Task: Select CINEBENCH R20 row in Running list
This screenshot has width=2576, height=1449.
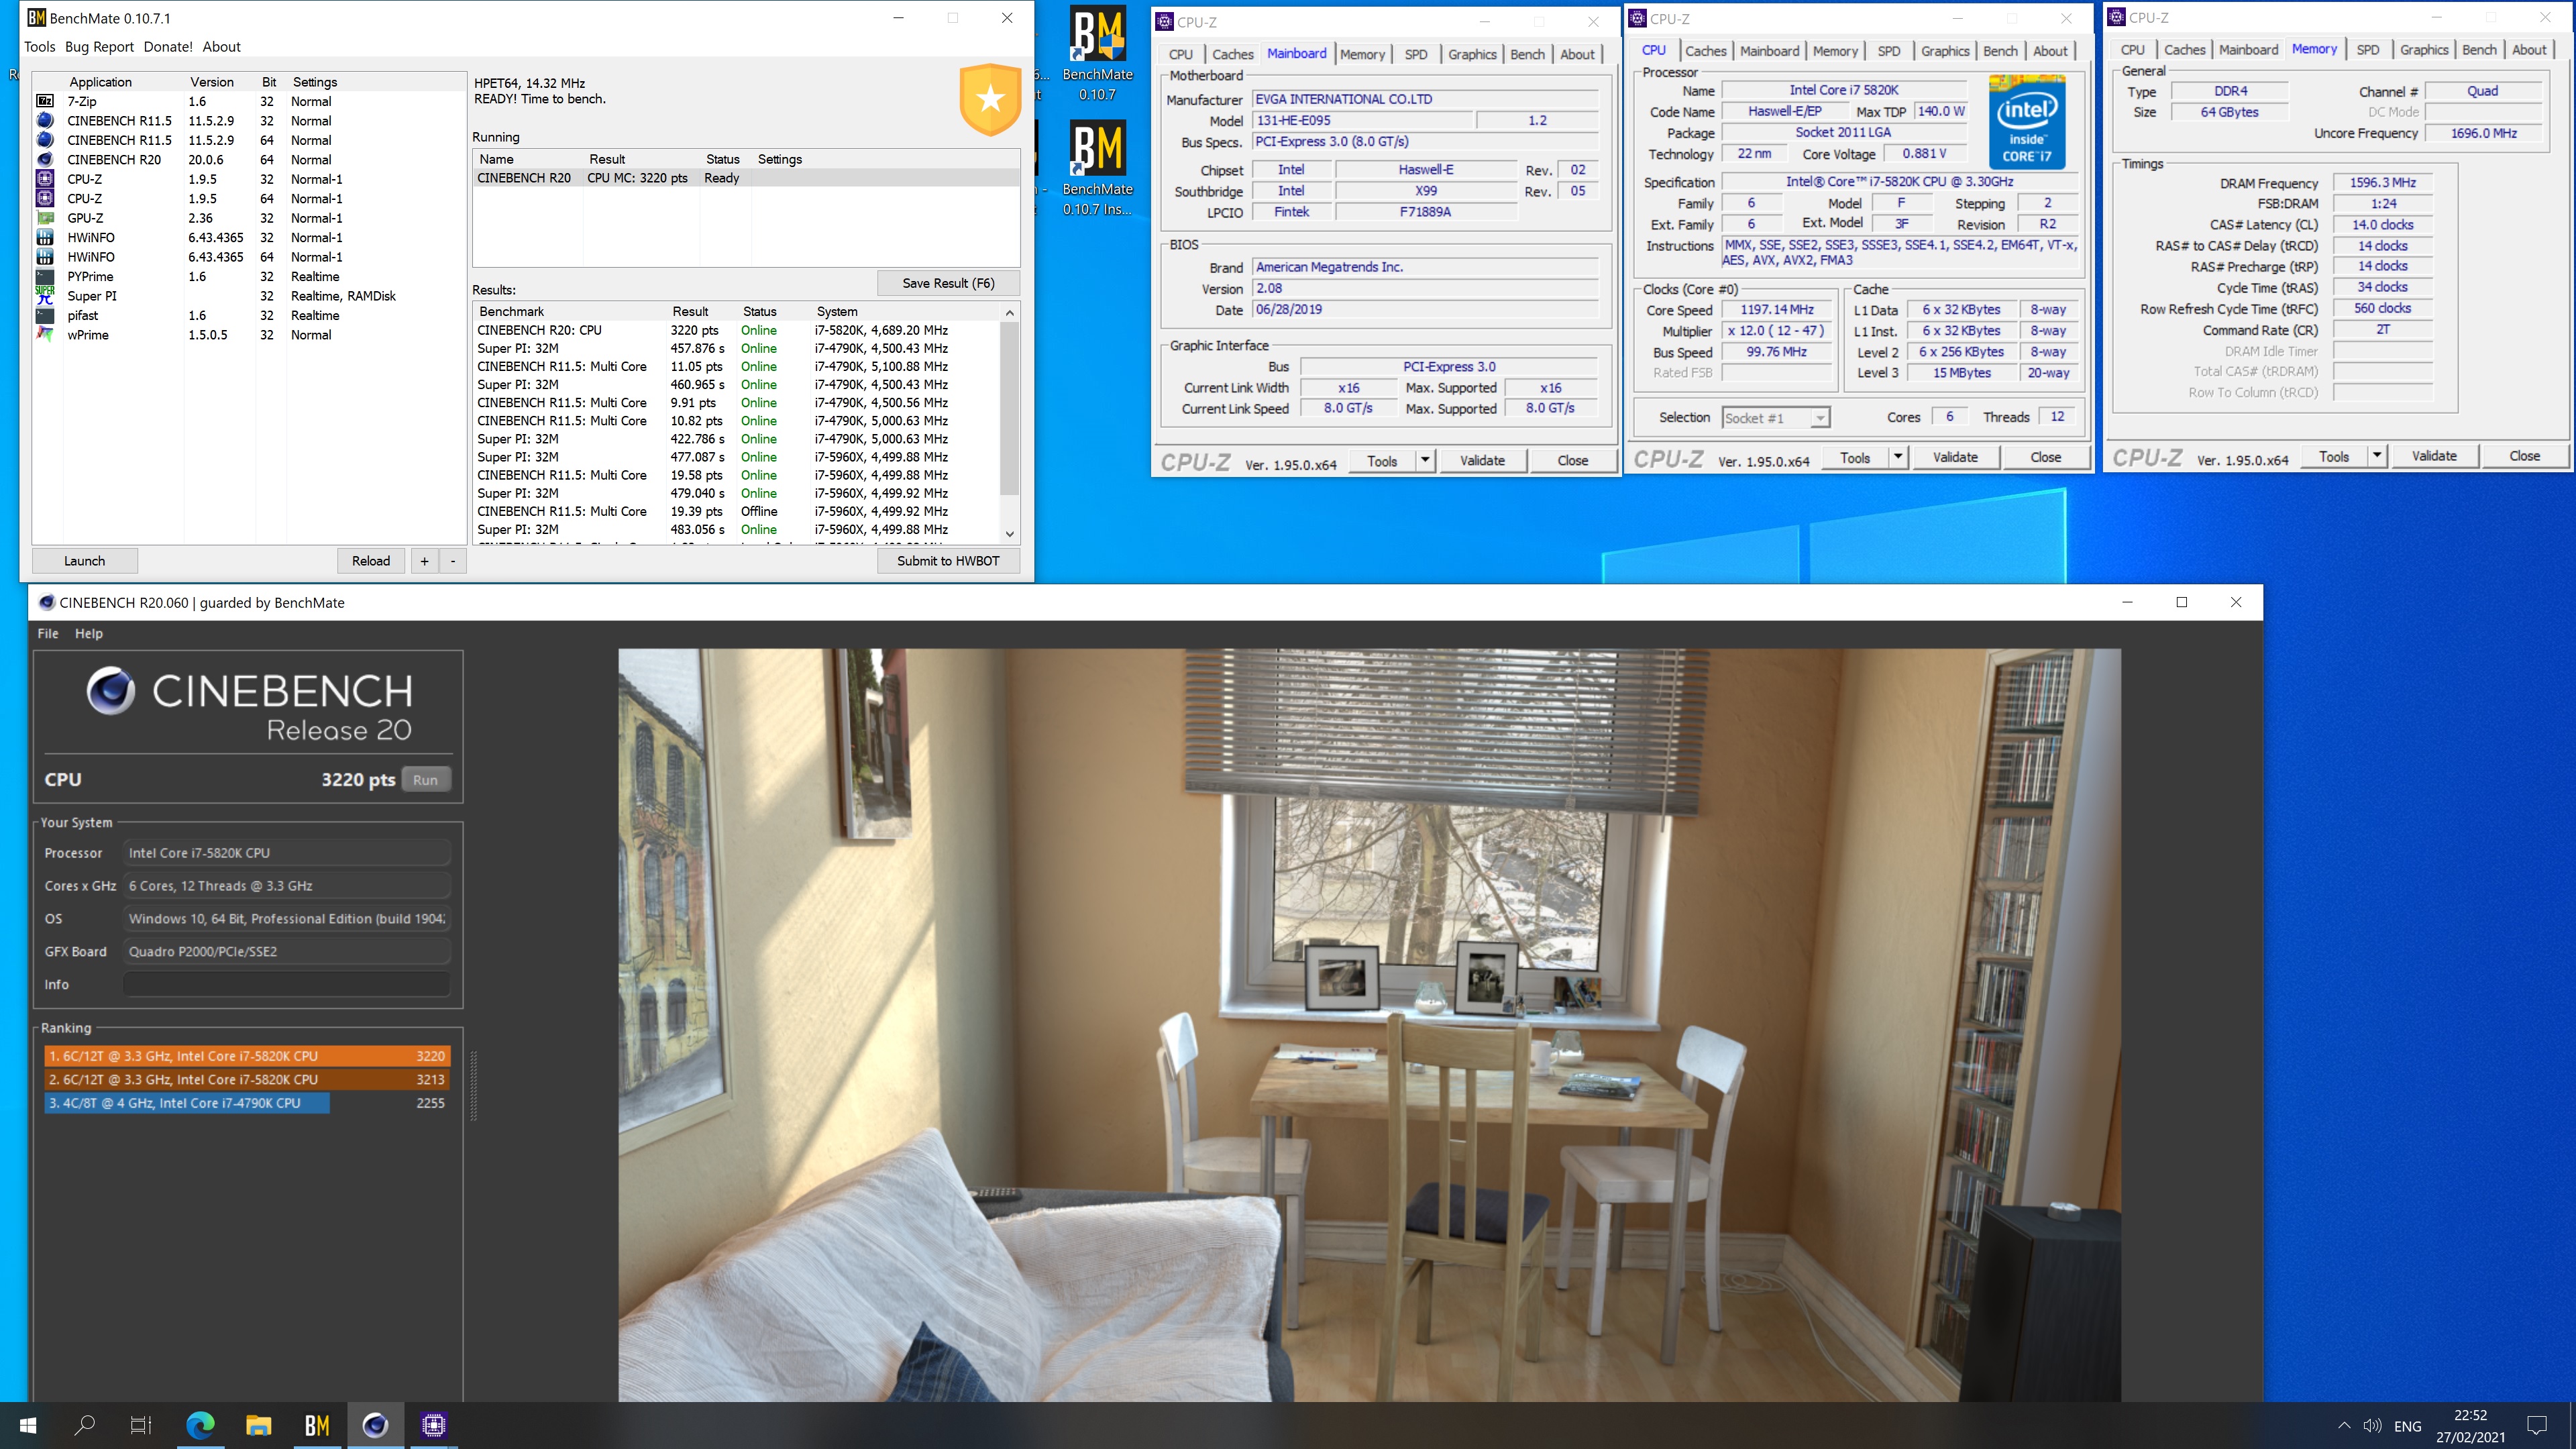Action: pos(746,178)
